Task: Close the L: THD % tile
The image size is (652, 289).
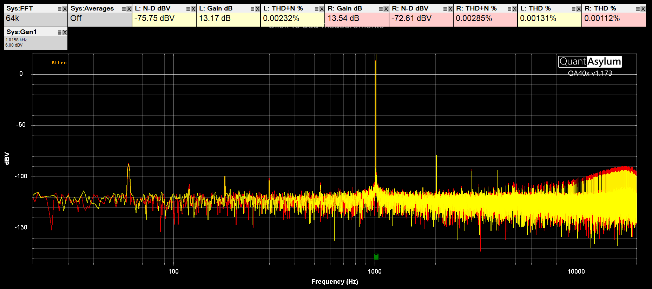Action: [x=579, y=9]
